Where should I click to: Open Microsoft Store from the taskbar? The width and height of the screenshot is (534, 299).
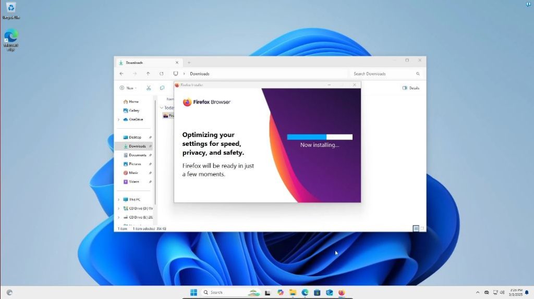click(x=317, y=293)
